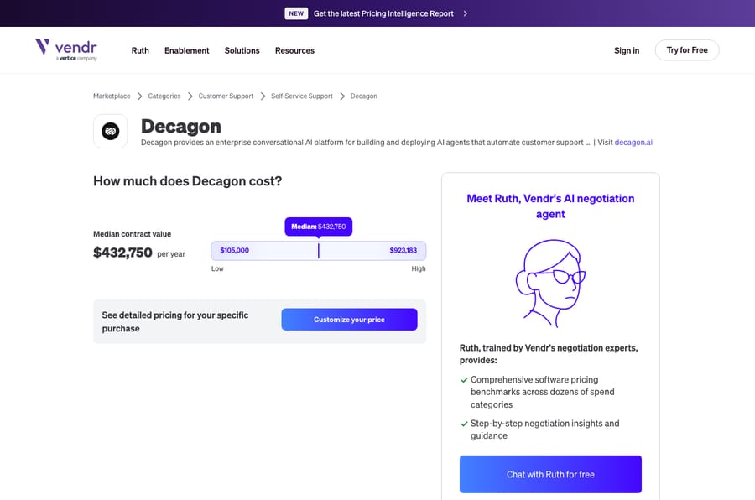The width and height of the screenshot is (755, 500).
Task: Click the Meet Ruth heading
Action: coord(550,206)
